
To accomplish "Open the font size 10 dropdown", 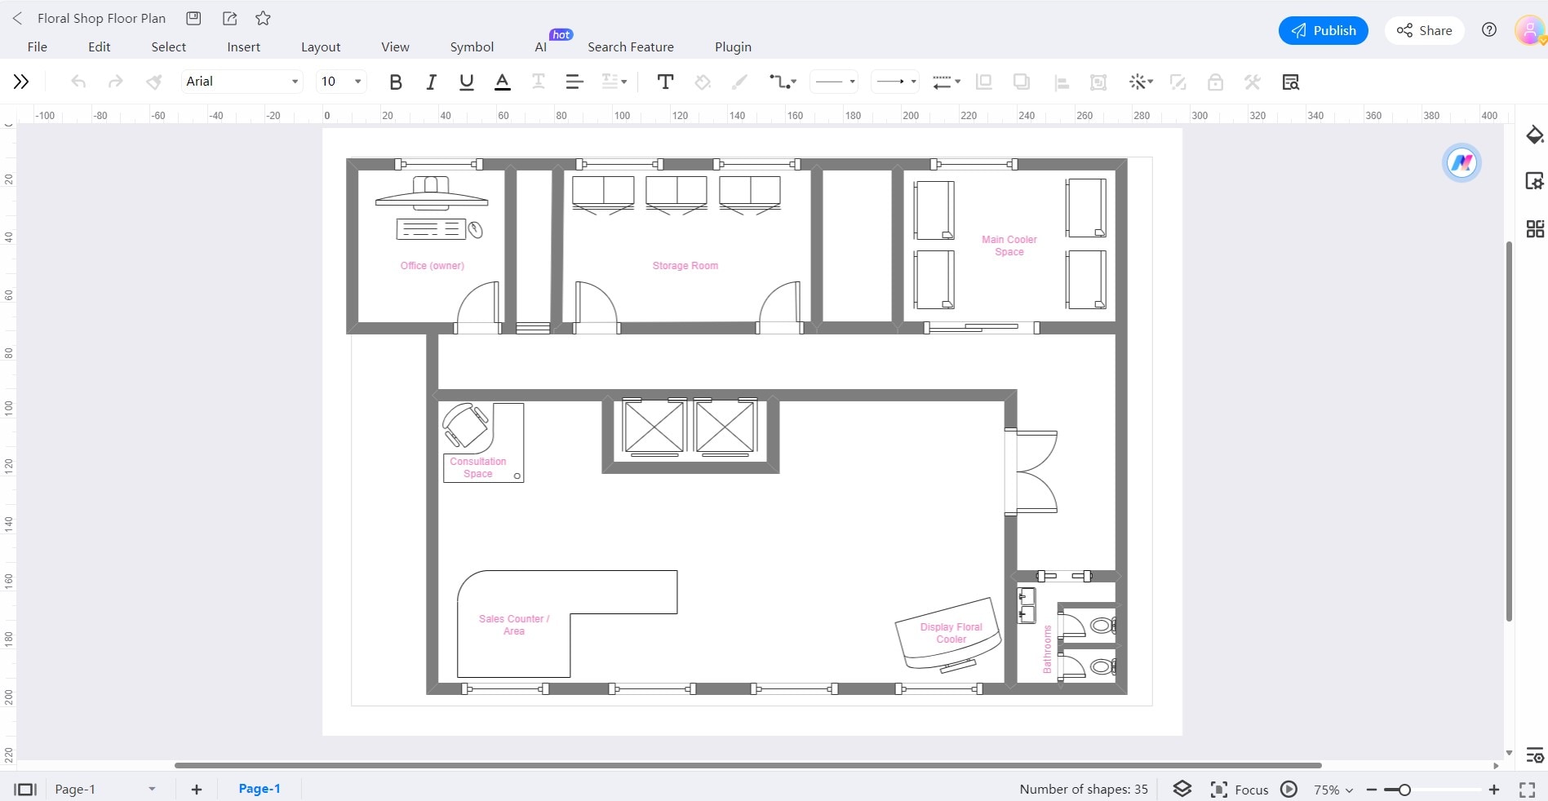I will (341, 82).
